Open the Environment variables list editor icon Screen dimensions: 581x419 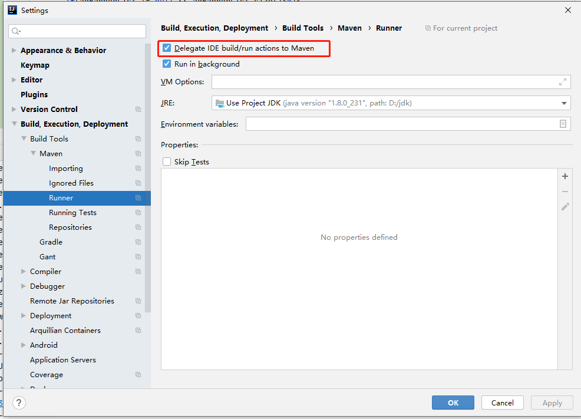pos(563,124)
